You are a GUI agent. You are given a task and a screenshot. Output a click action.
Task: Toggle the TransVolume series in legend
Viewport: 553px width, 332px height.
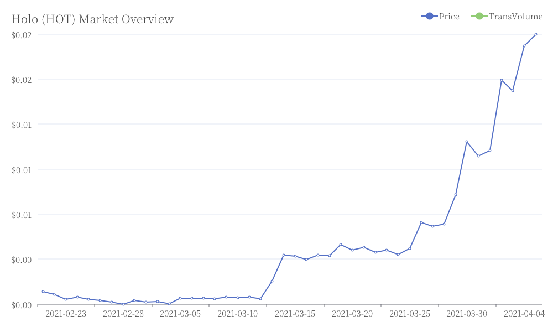coord(507,16)
